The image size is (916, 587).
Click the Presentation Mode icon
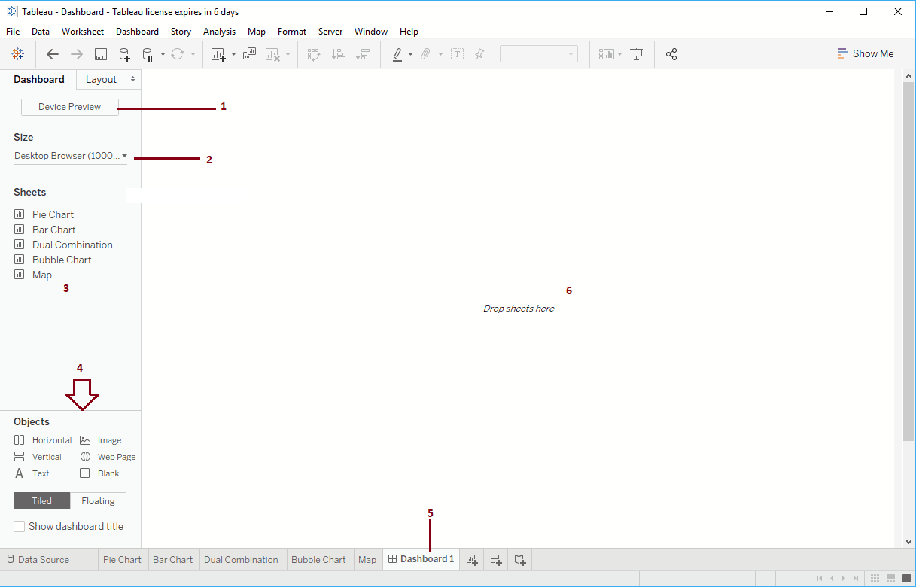pos(637,53)
